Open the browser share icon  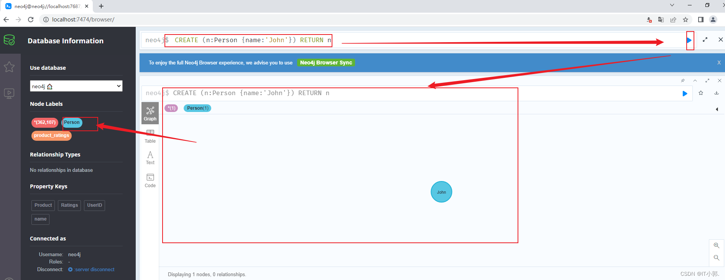(673, 20)
